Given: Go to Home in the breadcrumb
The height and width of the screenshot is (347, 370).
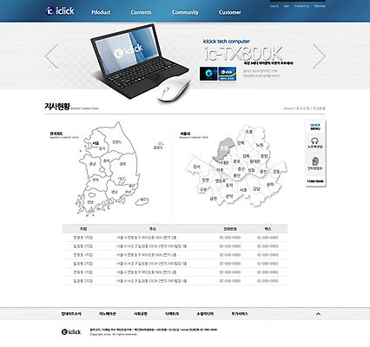Looking at the screenshot, I should coord(288,108).
